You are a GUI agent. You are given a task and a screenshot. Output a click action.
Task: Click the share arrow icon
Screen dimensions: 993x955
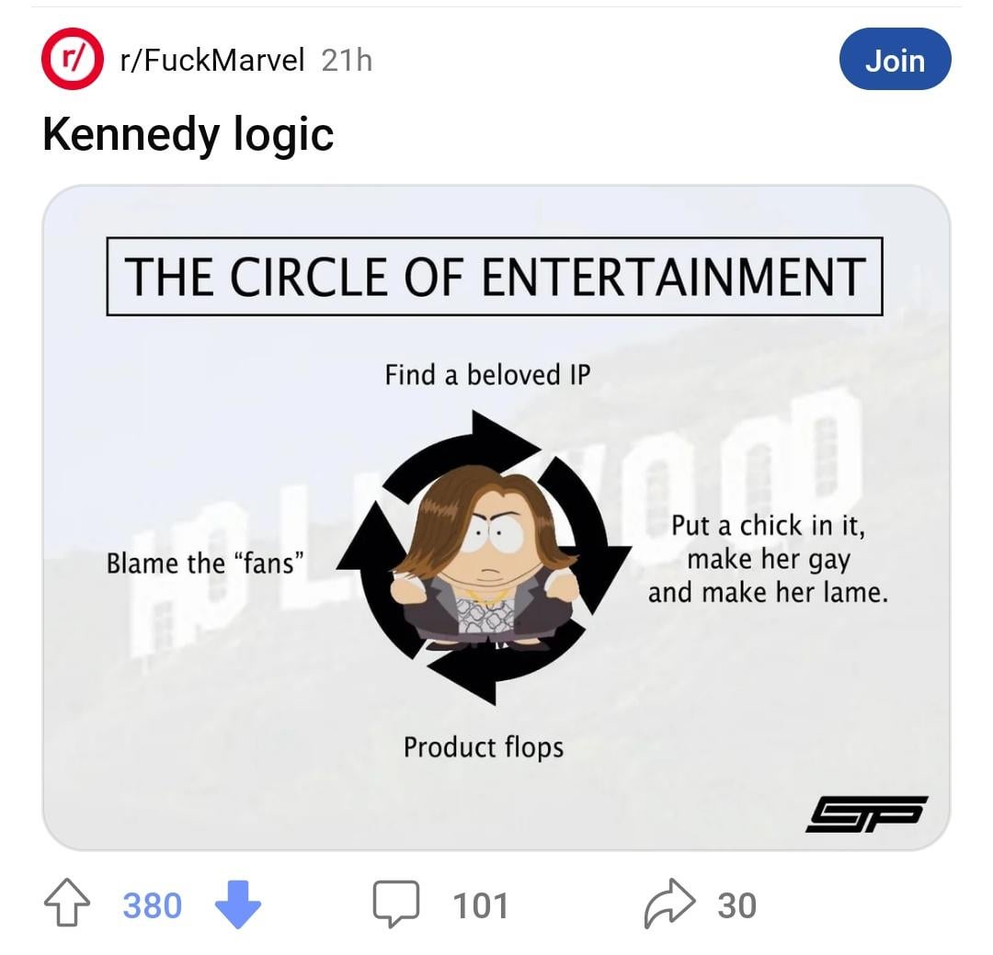pyautogui.click(x=671, y=905)
